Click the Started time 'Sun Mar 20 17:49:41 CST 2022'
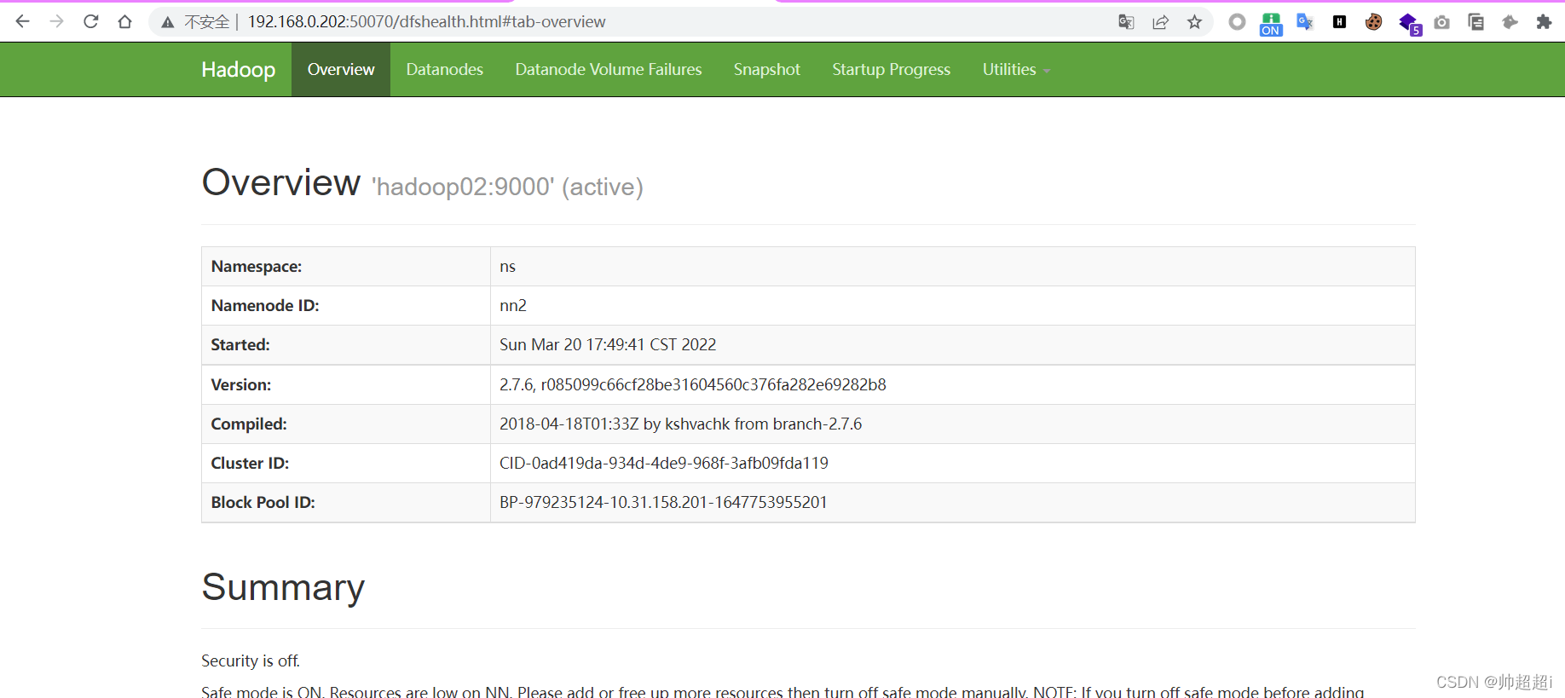The width and height of the screenshot is (1565, 698). click(x=608, y=345)
